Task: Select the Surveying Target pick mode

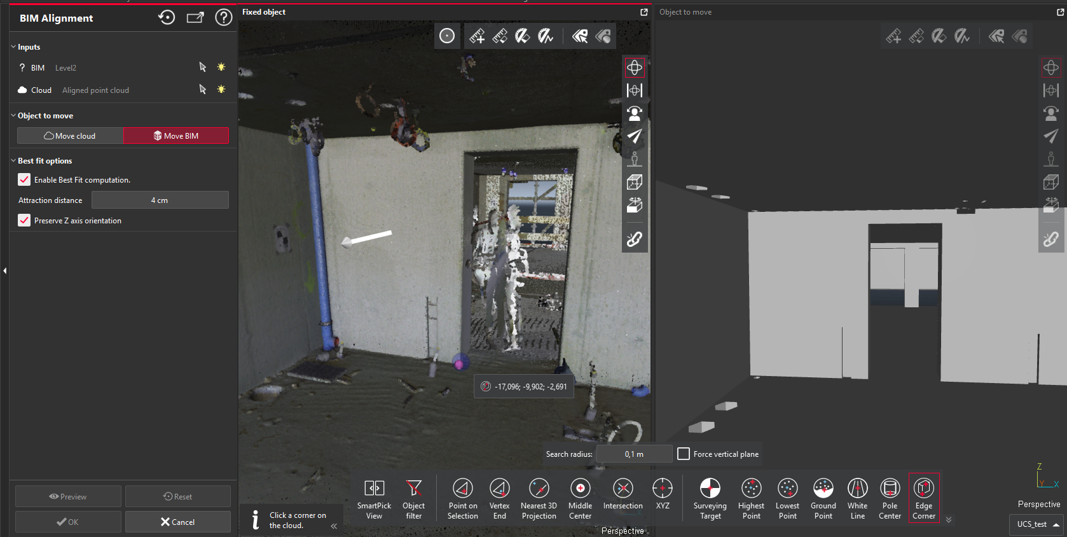Action: pos(710,498)
